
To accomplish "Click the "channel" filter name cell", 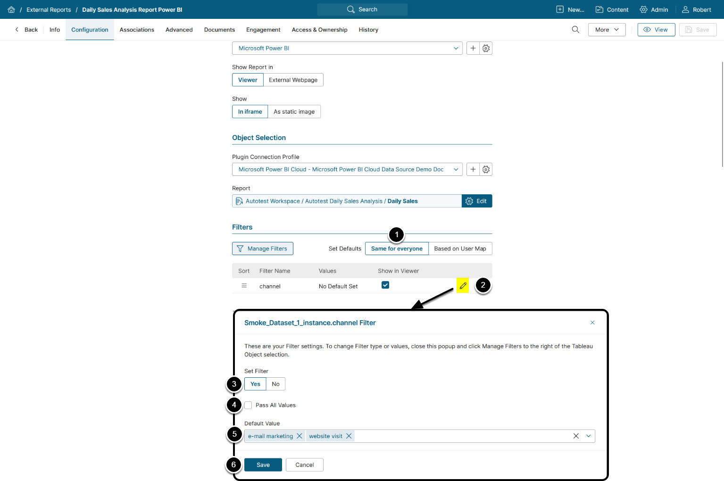I will coord(270,286).
